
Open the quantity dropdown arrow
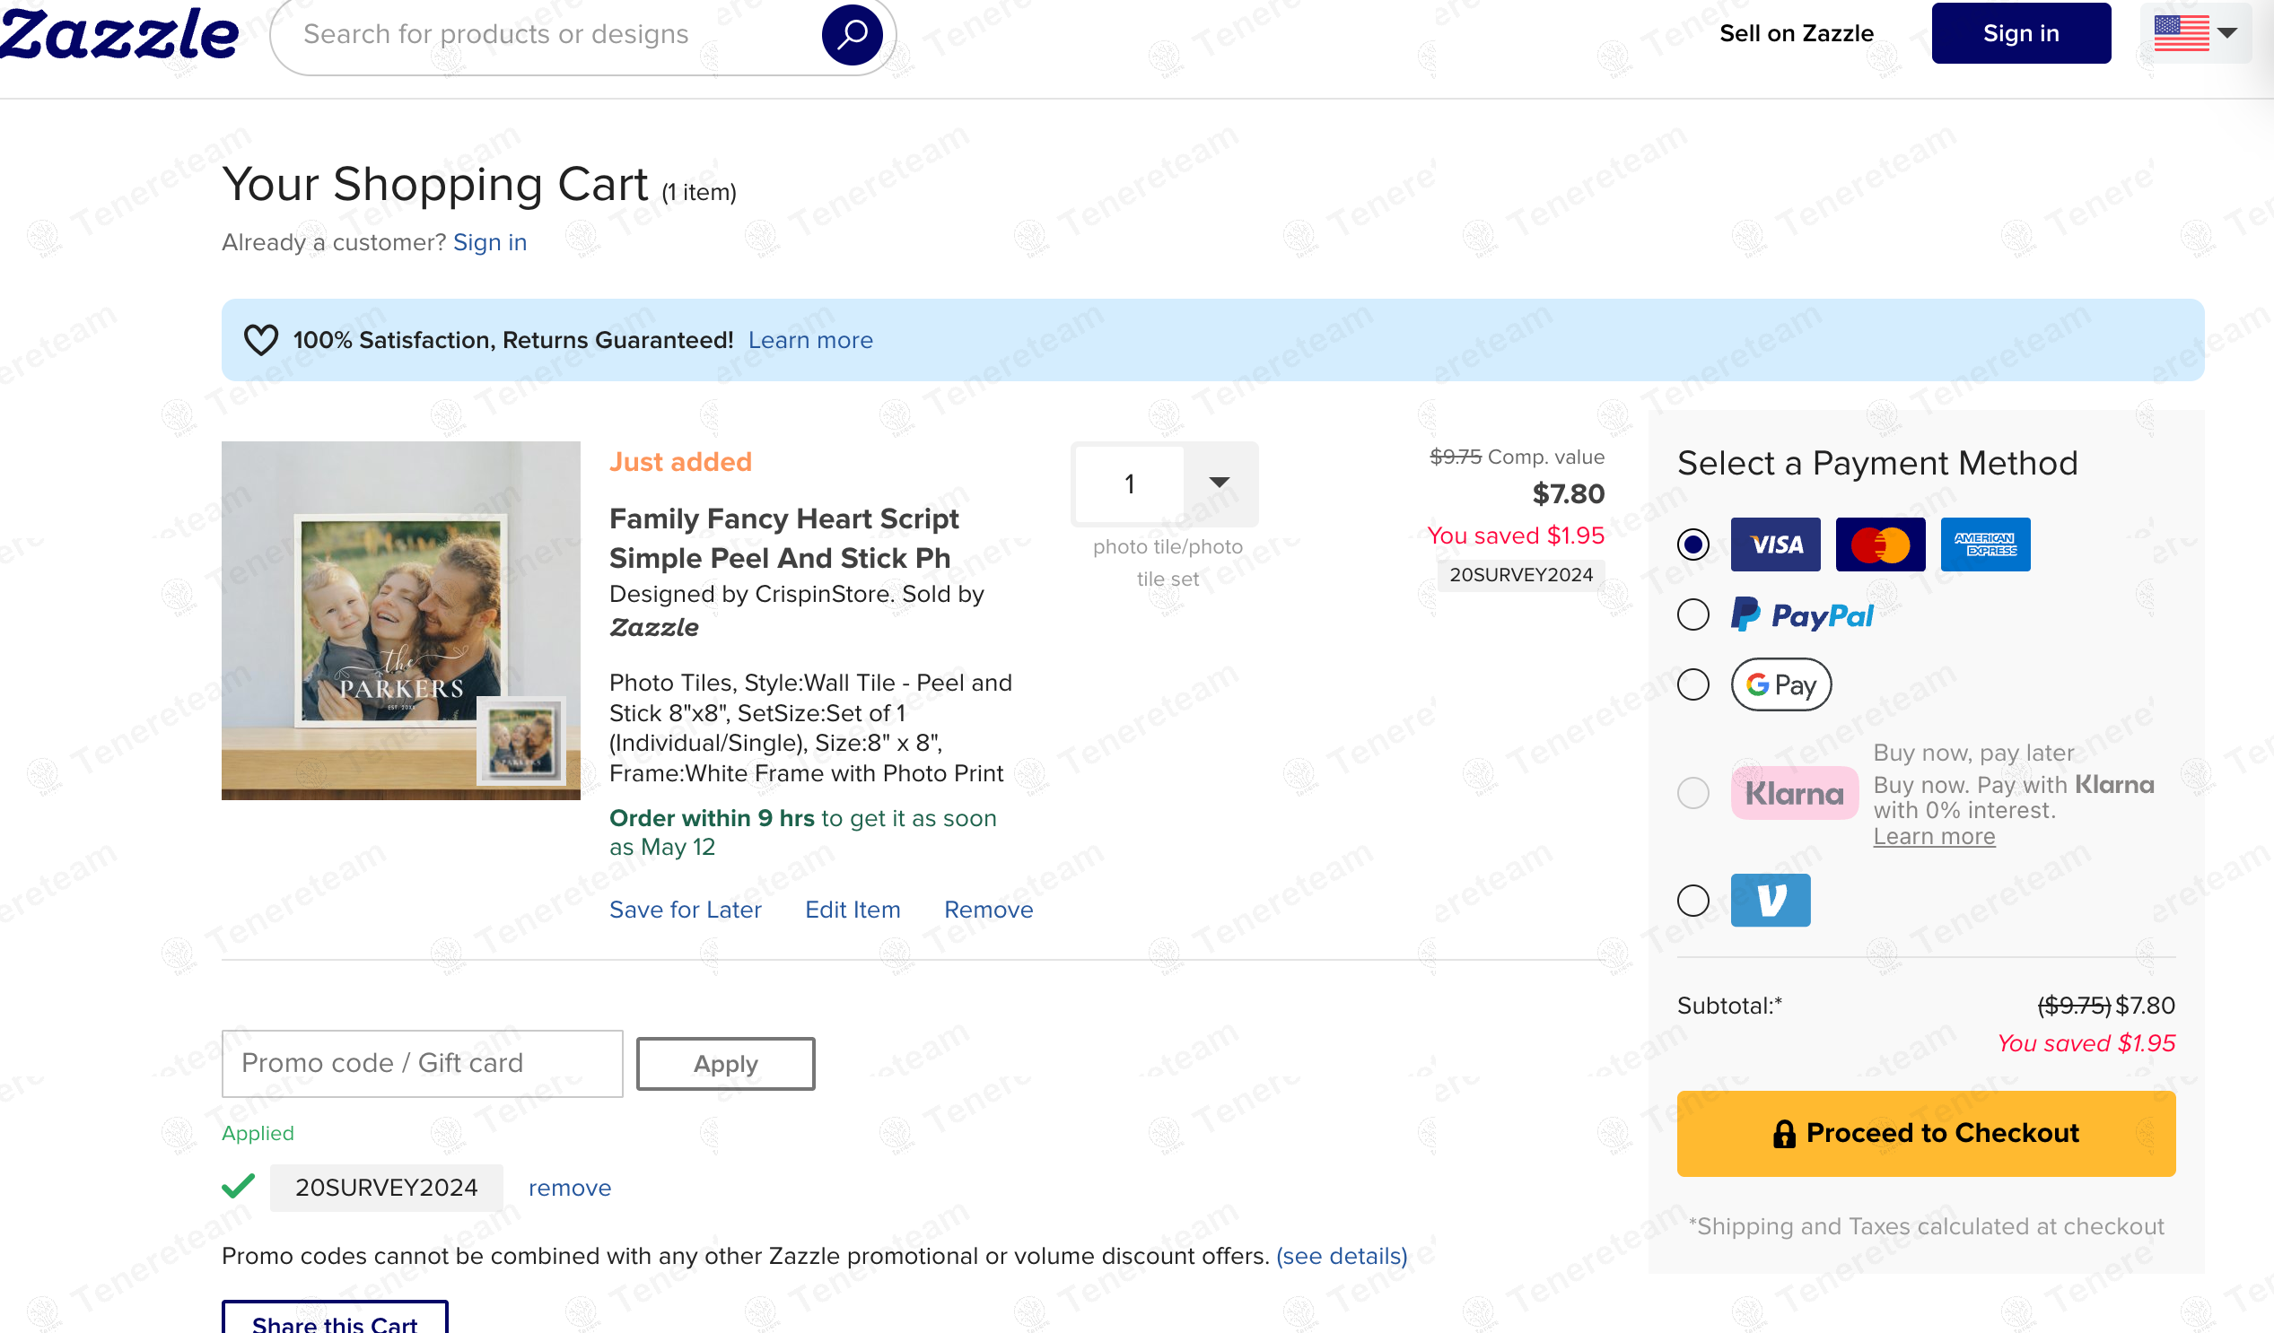click(x=1220, y=484)
